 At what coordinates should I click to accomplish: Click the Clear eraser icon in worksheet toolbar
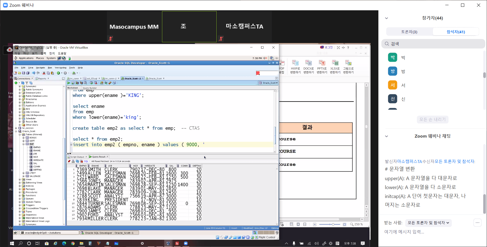(110, 83)
